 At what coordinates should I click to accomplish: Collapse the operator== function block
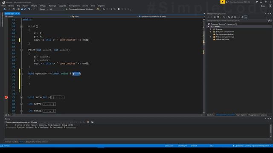pyautogui.click(x=21, y=74)
